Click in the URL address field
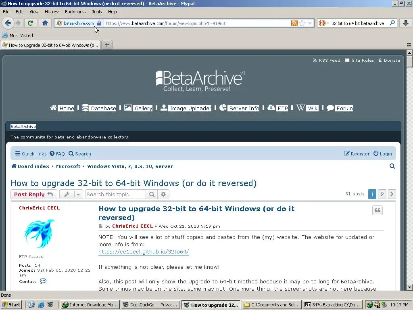413x310 pixels. 196,23
